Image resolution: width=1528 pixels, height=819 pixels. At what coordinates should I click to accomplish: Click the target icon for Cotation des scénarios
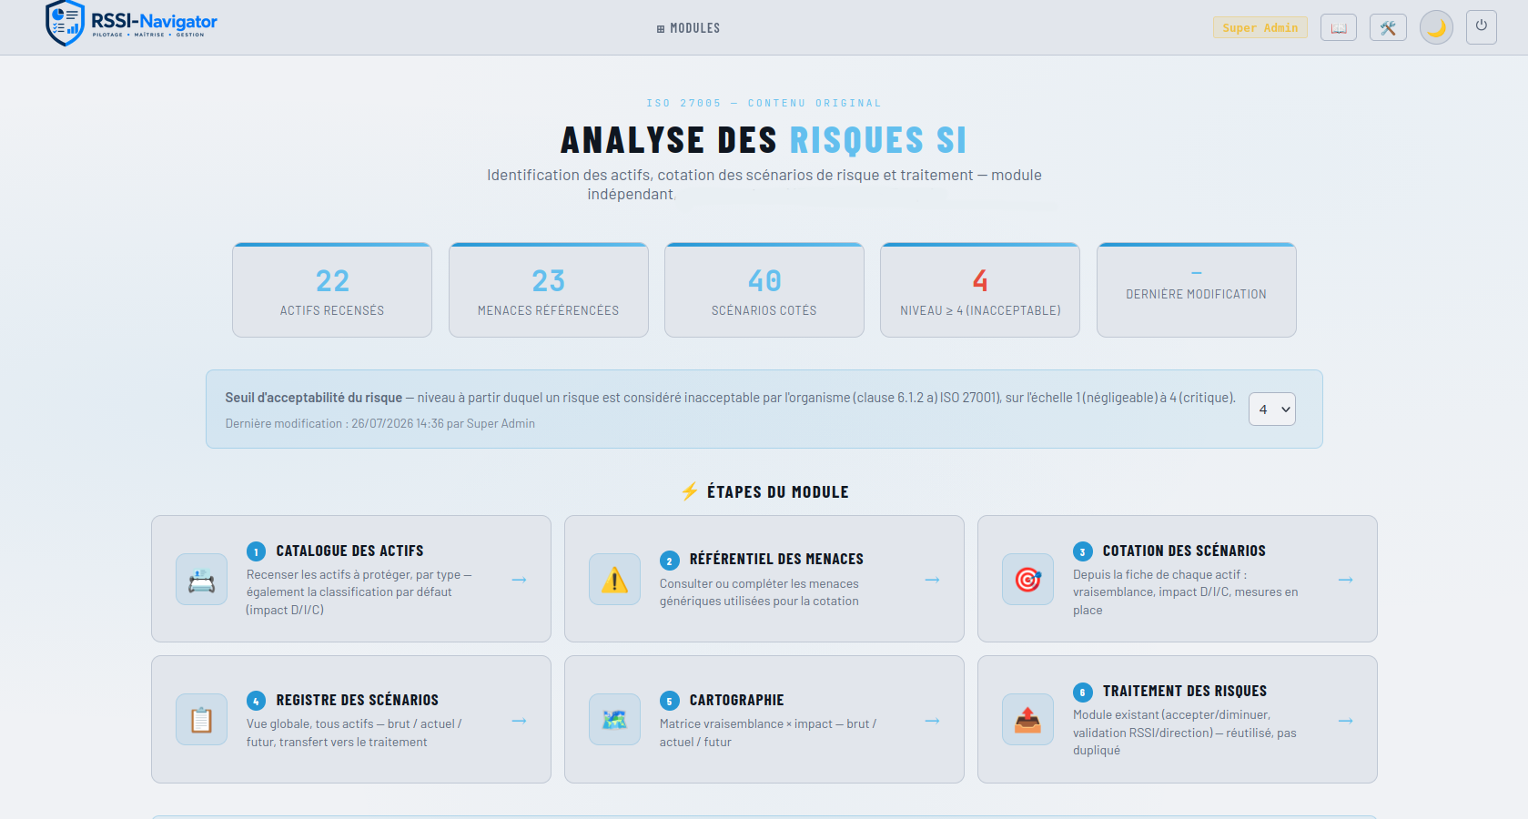click(1027, 579)
